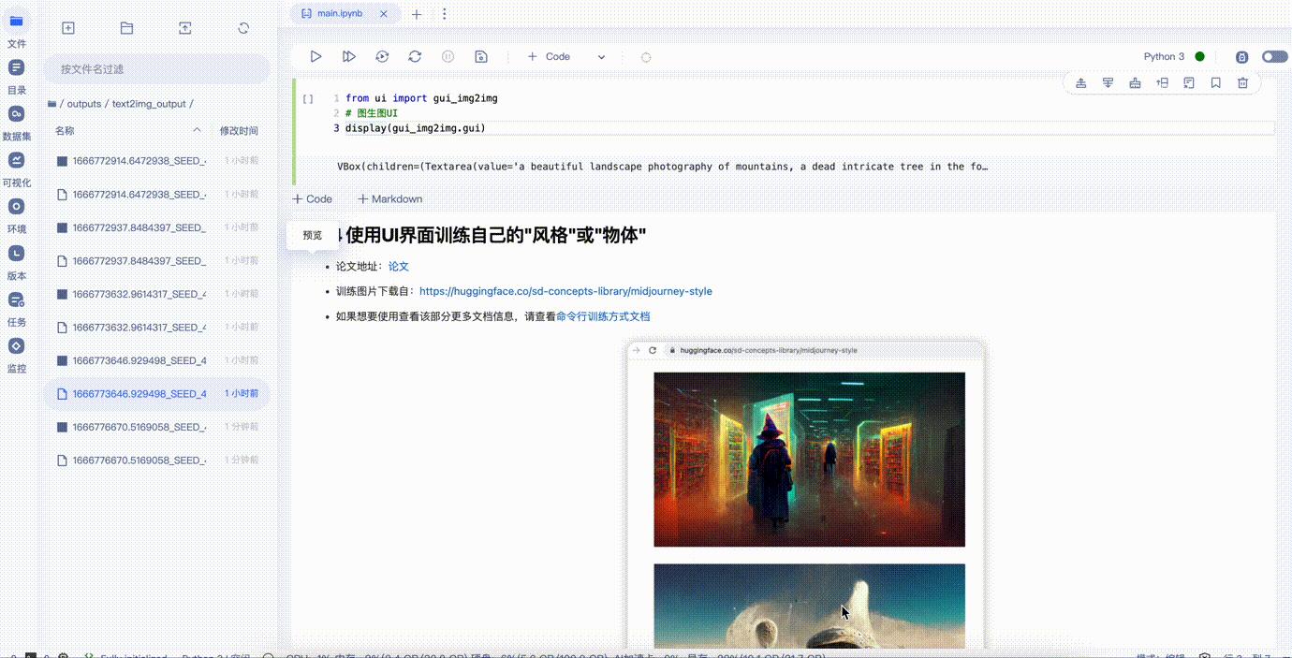Select image file 1666776670.5169058_SEED
The width and height of the screenshot is (1292, 658).
point(157,427)
